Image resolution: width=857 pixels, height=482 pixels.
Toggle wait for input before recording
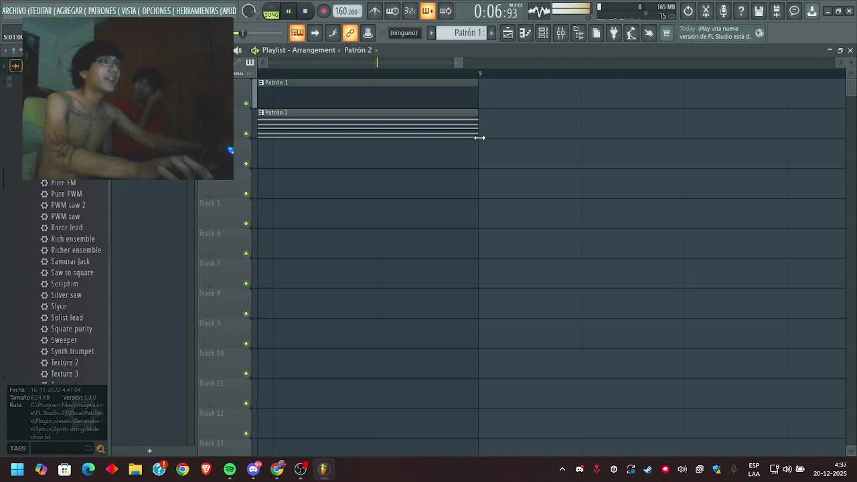392,11
